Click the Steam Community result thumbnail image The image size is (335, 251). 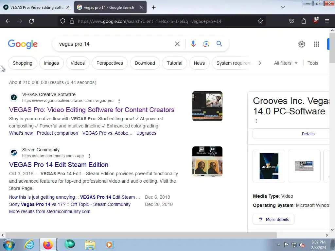tap(207, 161)
